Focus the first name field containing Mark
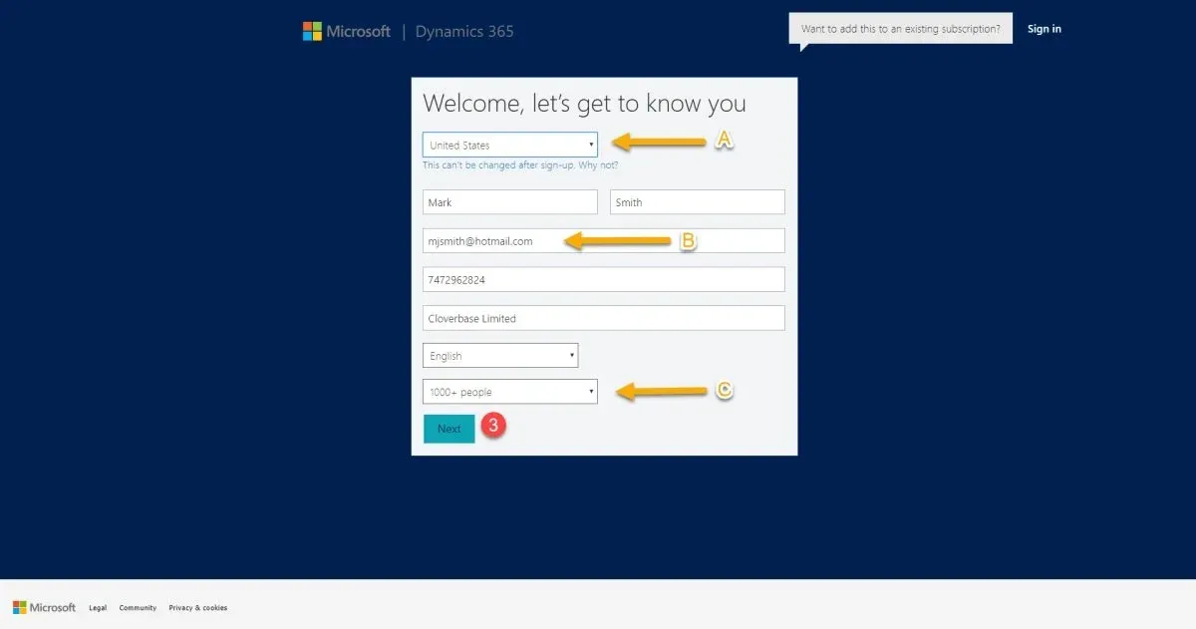The height and width of the screenshot is (629, 1196). click(x=510, y=202)
